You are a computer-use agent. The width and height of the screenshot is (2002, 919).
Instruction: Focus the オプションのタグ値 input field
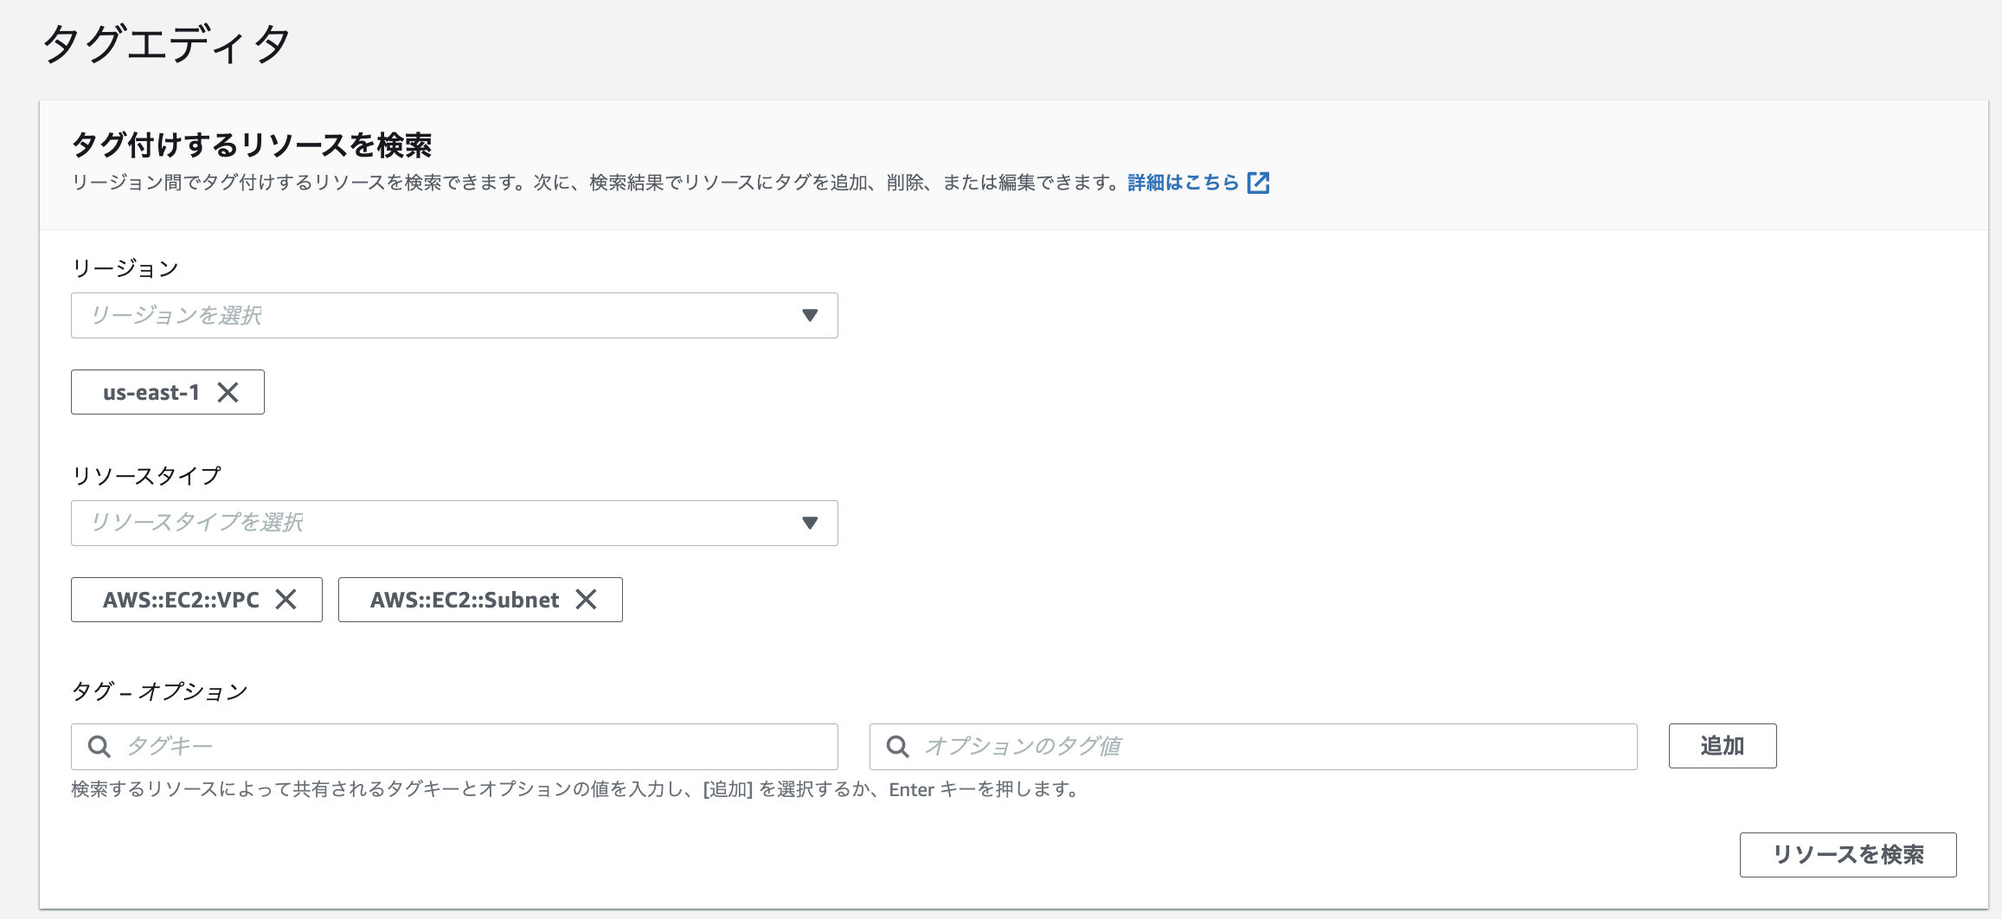pyautogui.click(x=1253, y=747)
